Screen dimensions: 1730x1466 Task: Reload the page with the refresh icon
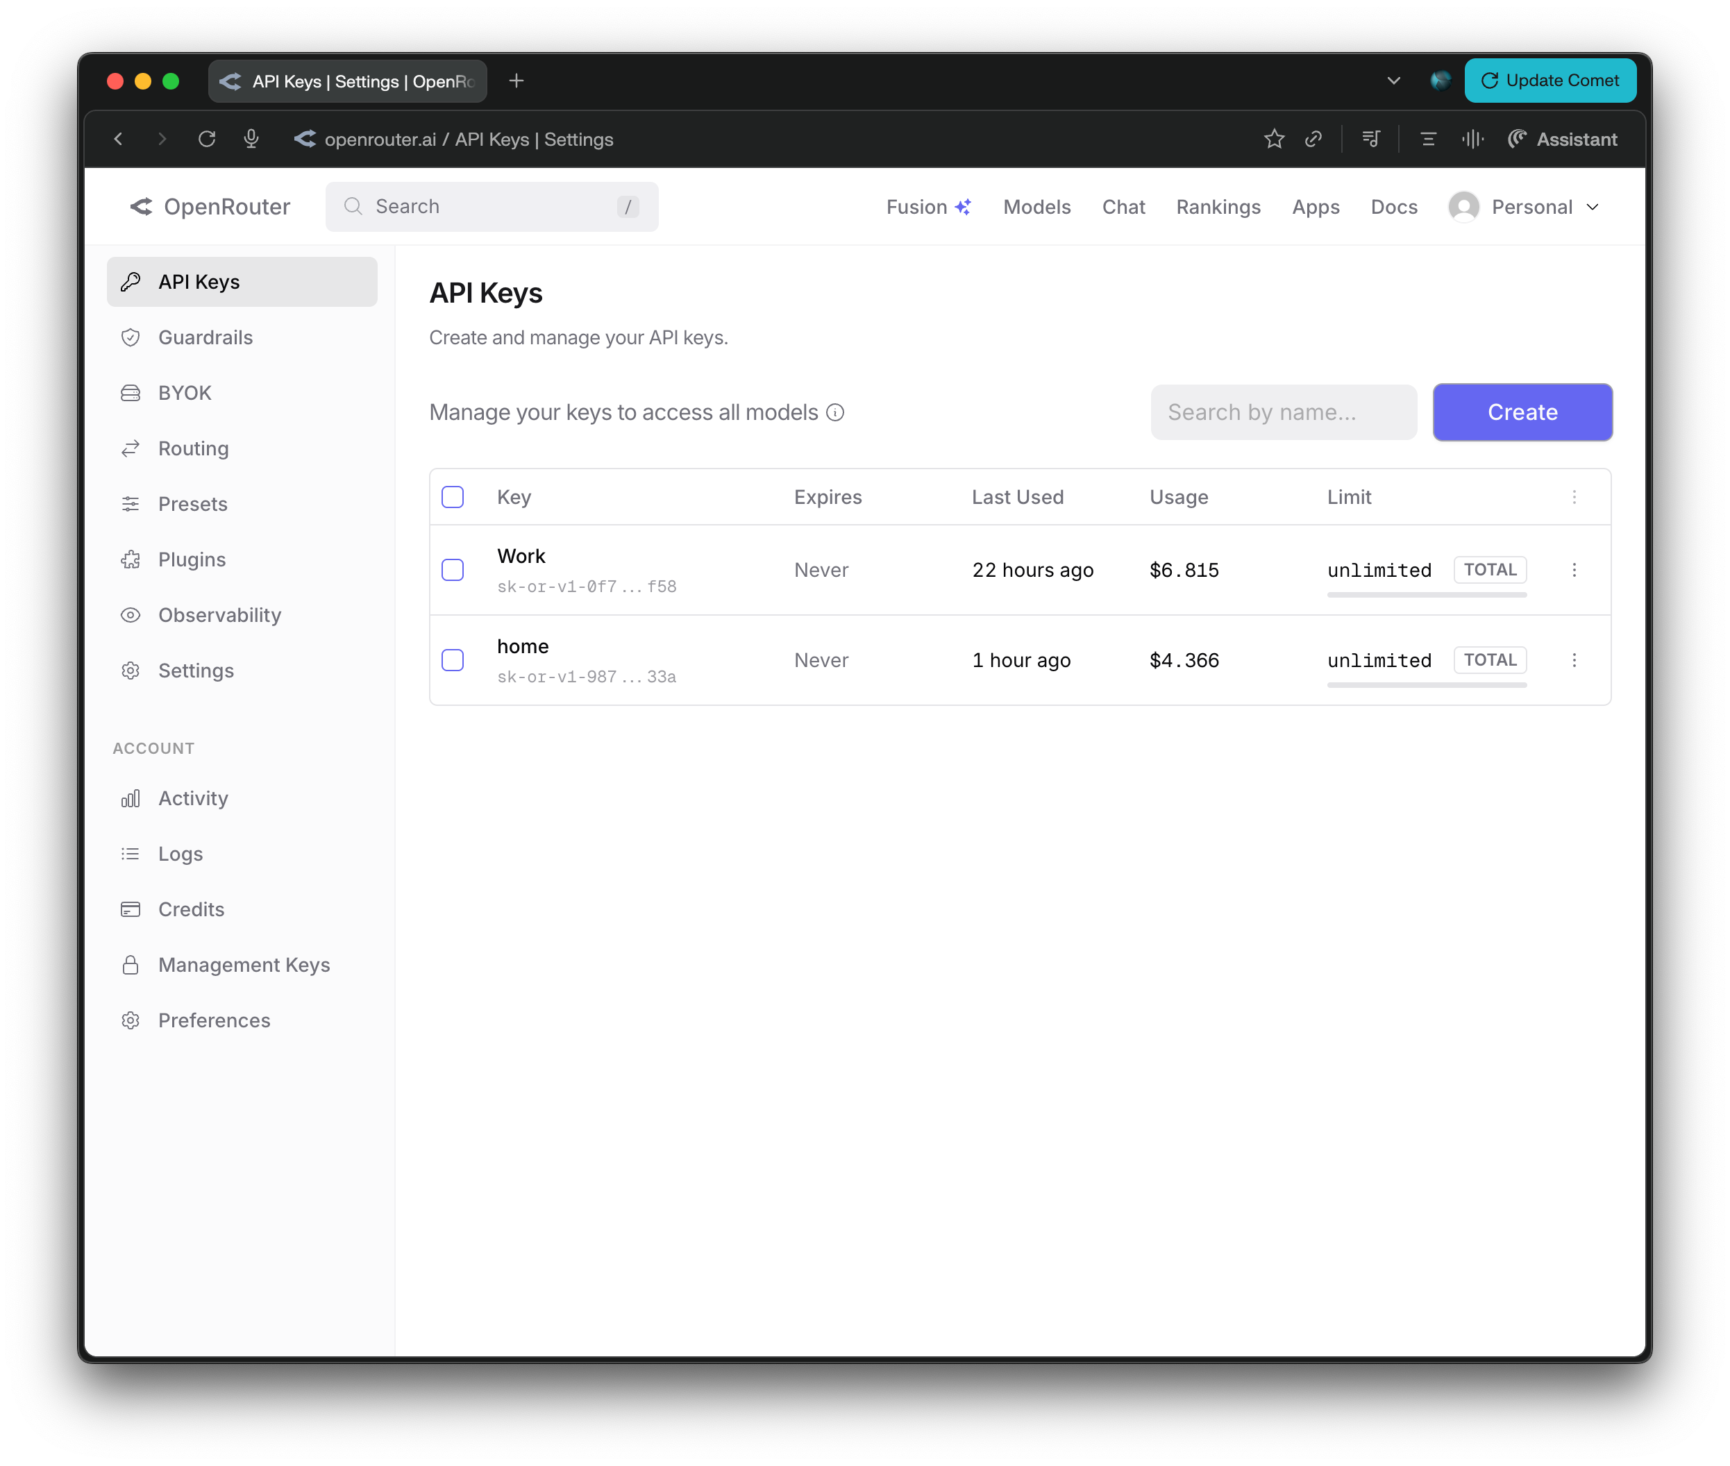207,139
